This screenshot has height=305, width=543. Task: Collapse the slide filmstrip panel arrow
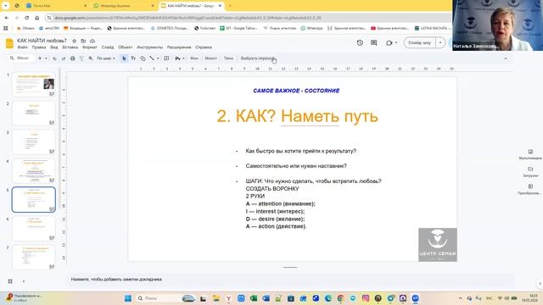click(x=24, y=281)
